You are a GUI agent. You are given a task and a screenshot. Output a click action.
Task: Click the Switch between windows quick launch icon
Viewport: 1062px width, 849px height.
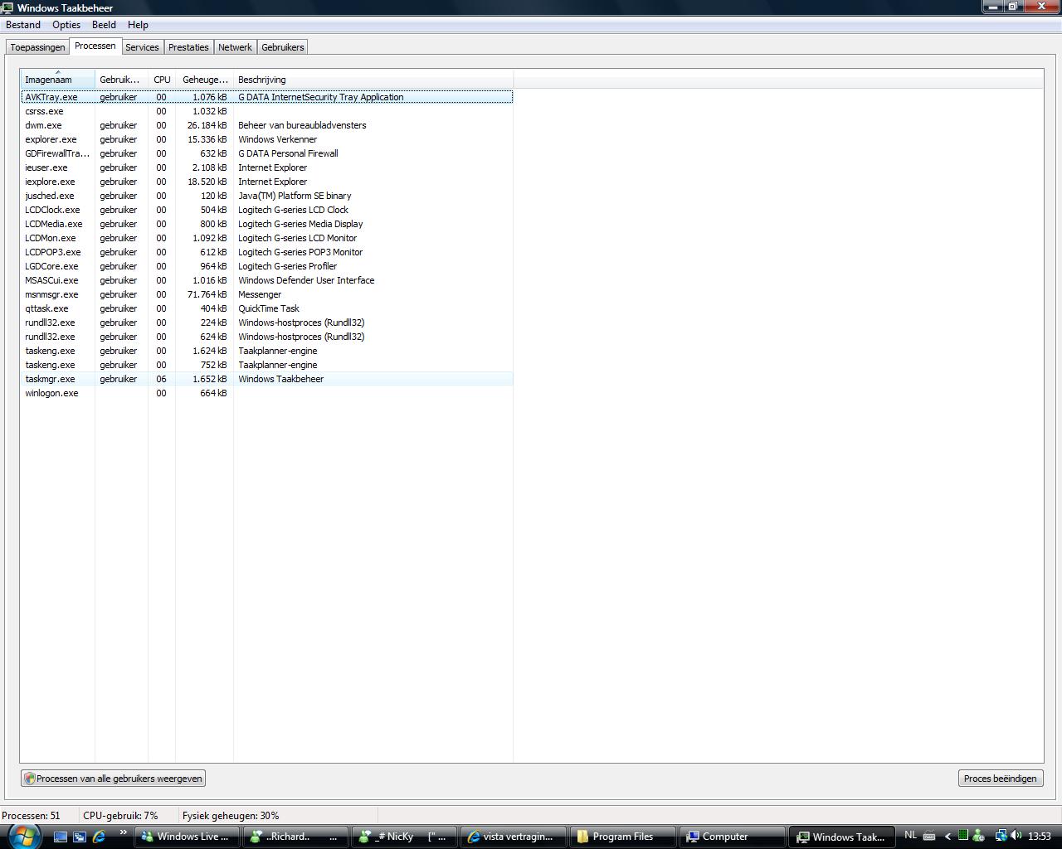coord(80,837)
